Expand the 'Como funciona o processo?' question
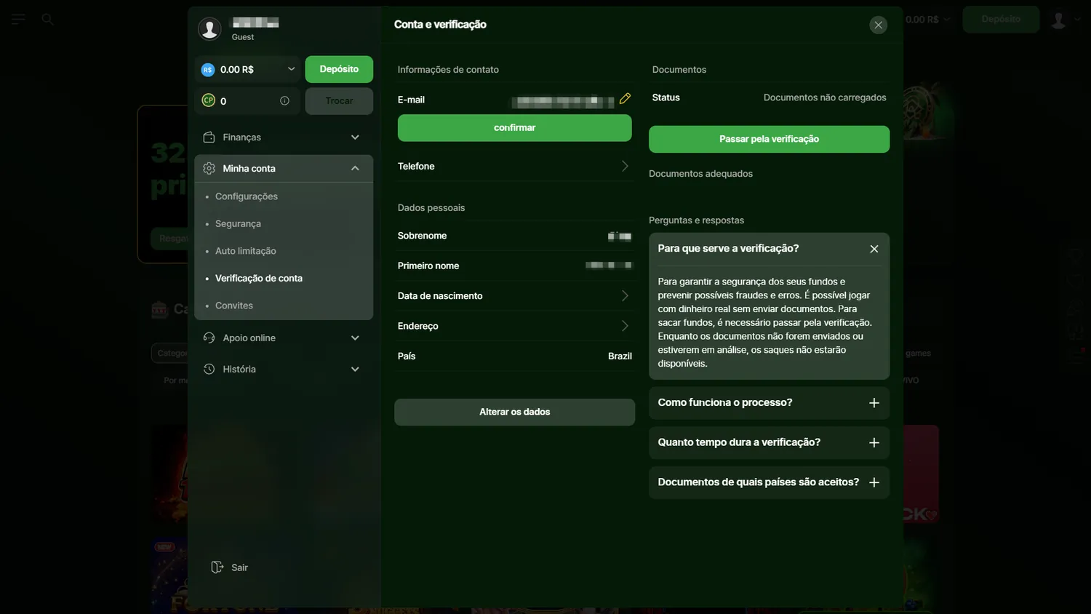This screenshot has height=614, width=1091. pos(874,403)
